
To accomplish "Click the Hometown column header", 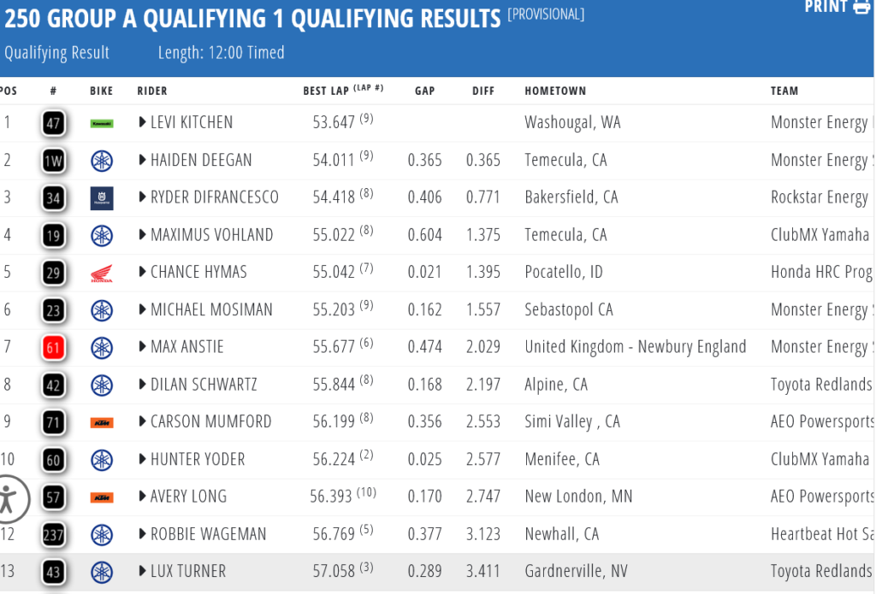I will (x=555, y=91).
